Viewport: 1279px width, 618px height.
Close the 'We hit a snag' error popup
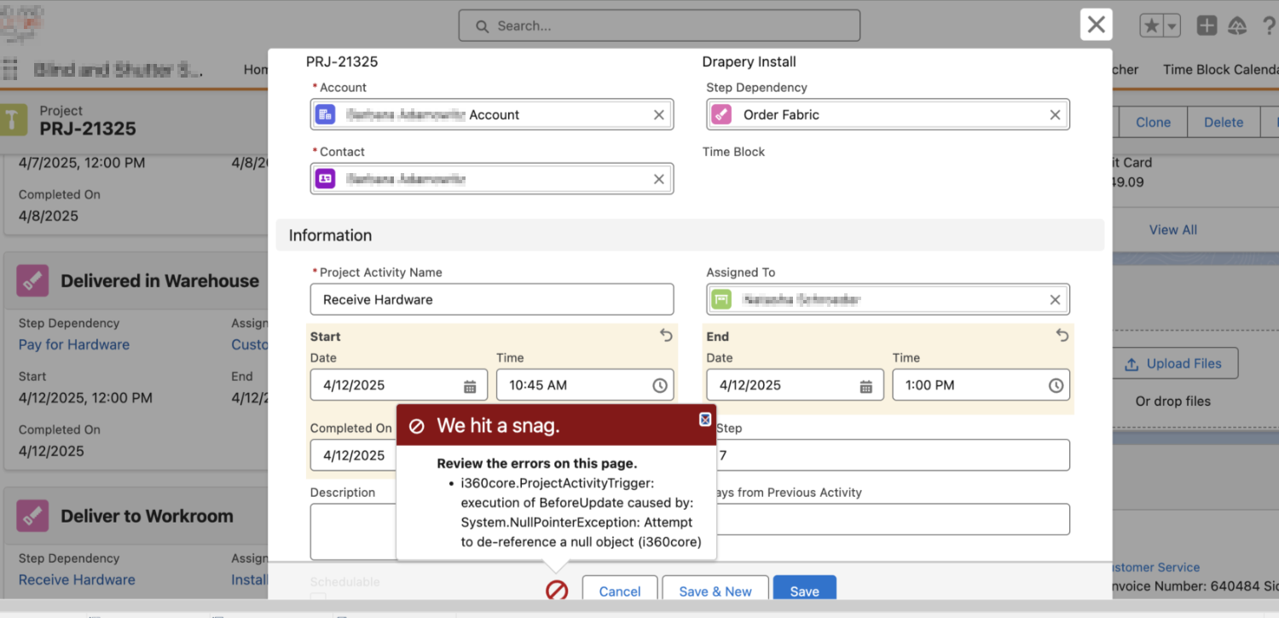tap(705, 419)
